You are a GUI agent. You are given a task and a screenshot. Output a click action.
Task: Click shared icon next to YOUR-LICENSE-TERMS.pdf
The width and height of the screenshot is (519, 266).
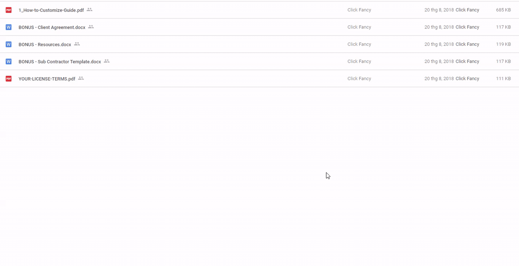tap(81, 78)
